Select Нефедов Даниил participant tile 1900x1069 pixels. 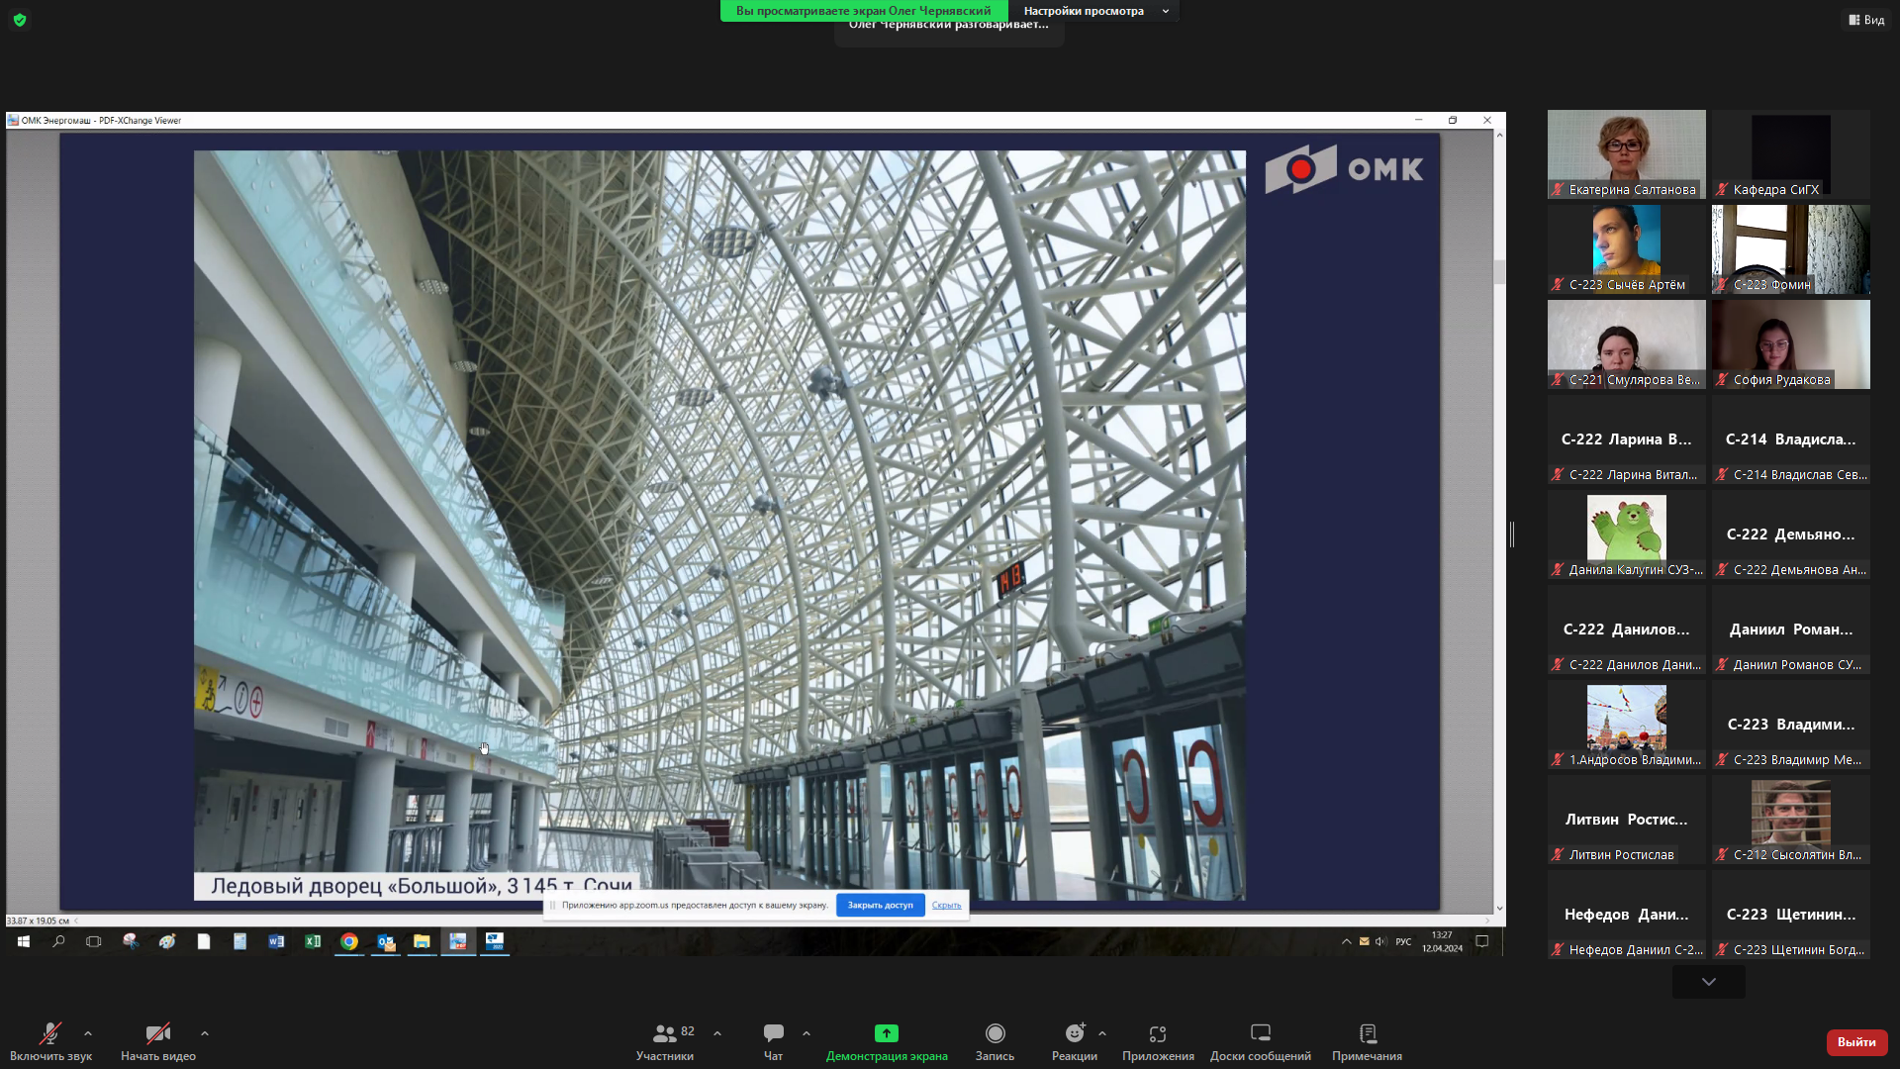[x=1627, y=915]
